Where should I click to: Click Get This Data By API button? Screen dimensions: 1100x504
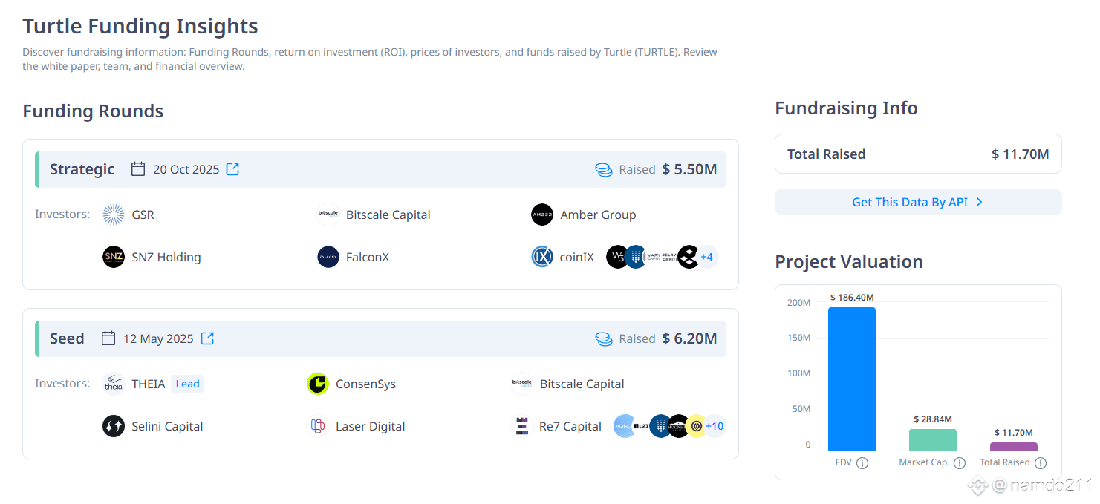918,202
